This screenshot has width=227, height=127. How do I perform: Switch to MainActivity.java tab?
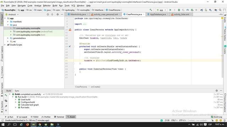[x=78, y=14]
